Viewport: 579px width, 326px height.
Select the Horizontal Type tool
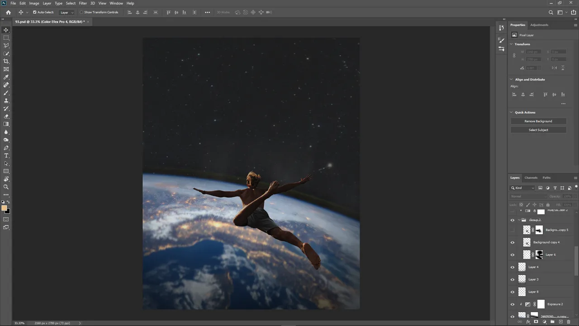6,155
